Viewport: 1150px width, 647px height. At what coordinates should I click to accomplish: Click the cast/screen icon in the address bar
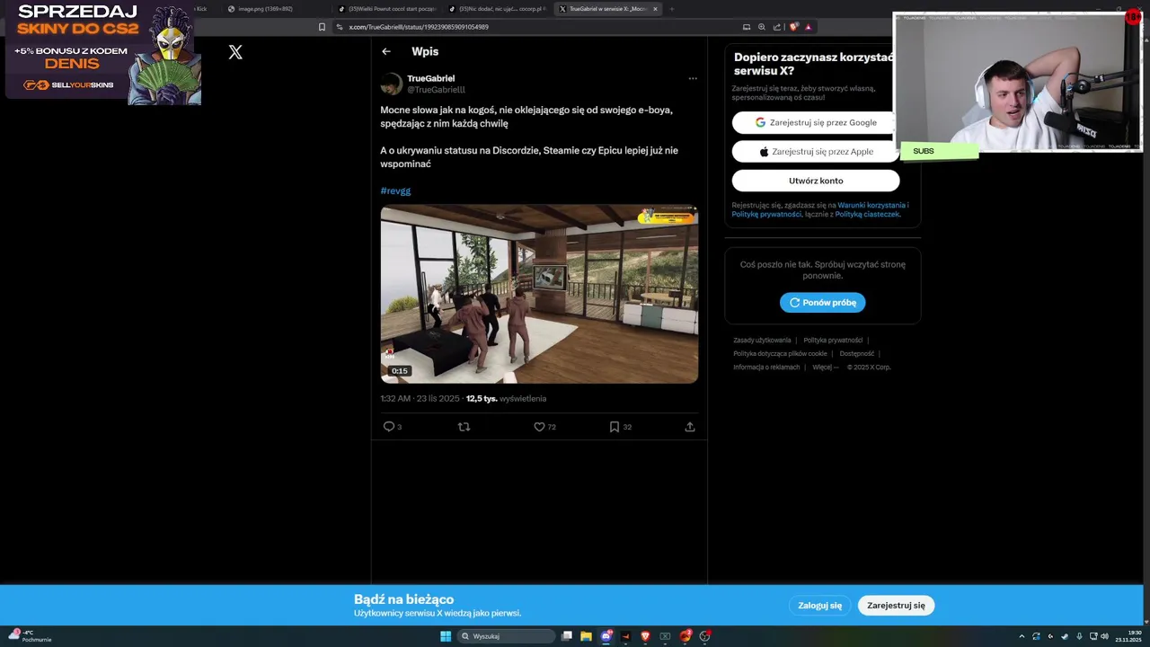pyautogui.click(x=747, y=27)
